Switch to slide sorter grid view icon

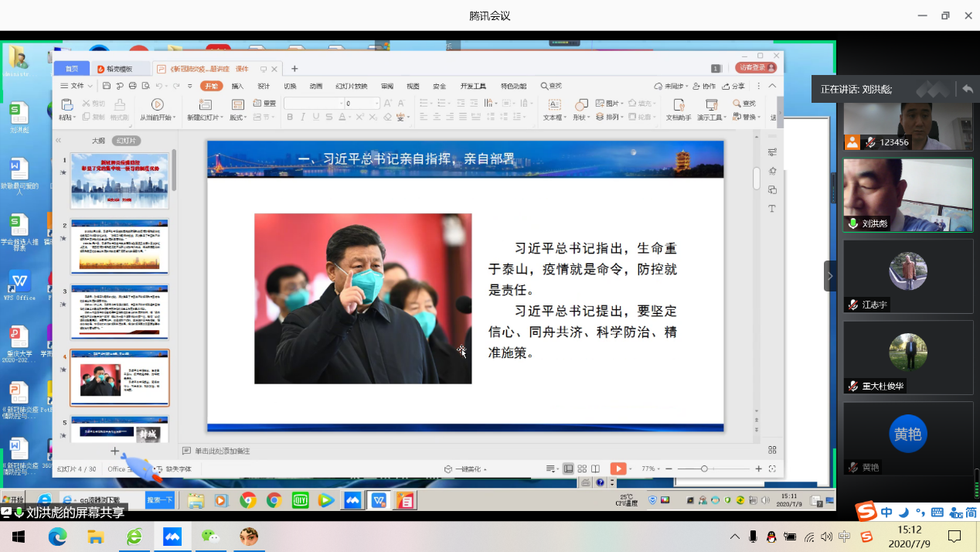click(582, 469)
